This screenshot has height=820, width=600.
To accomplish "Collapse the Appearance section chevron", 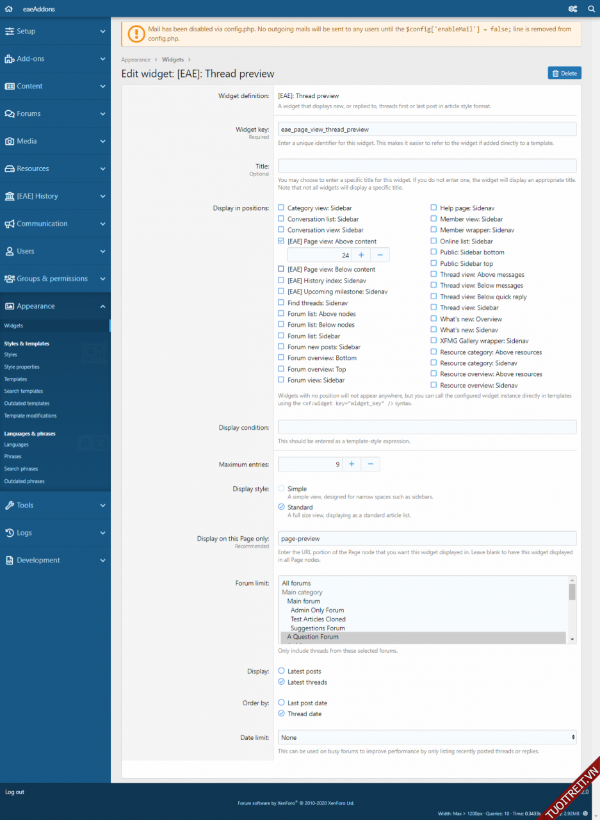I will [x=102, y=307].
